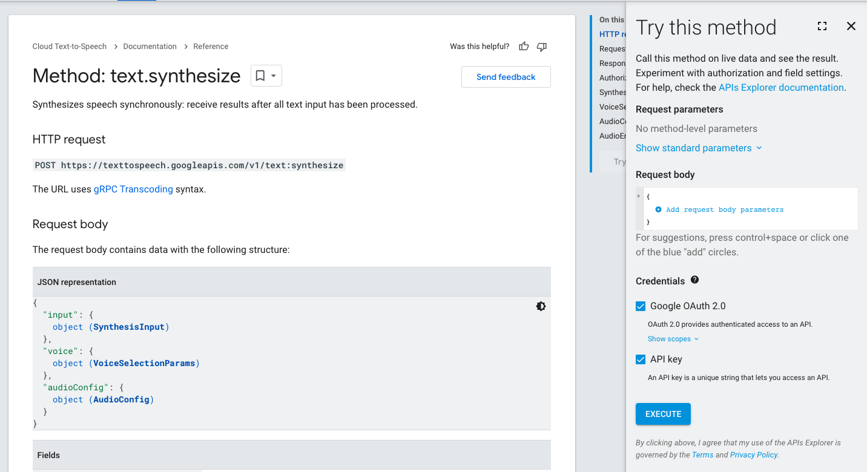Viewport: 867px width, 472px height.
Task: Go to Cloud Text-to-Speech breadcrumb
Action: 70,47
